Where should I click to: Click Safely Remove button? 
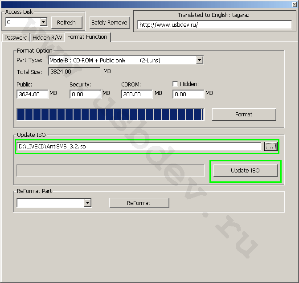pos(110,22)
